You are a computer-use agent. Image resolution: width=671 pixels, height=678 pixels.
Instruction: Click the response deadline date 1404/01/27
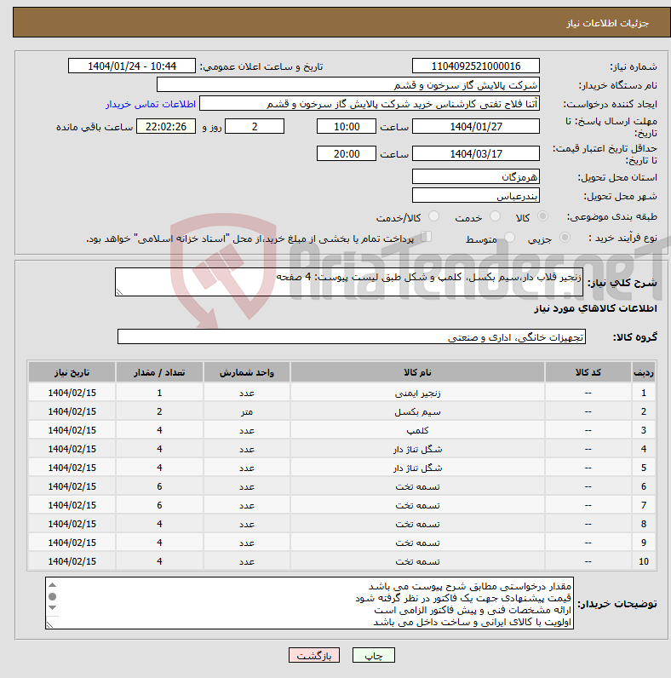pyautogui.click(x=476, y=126)
